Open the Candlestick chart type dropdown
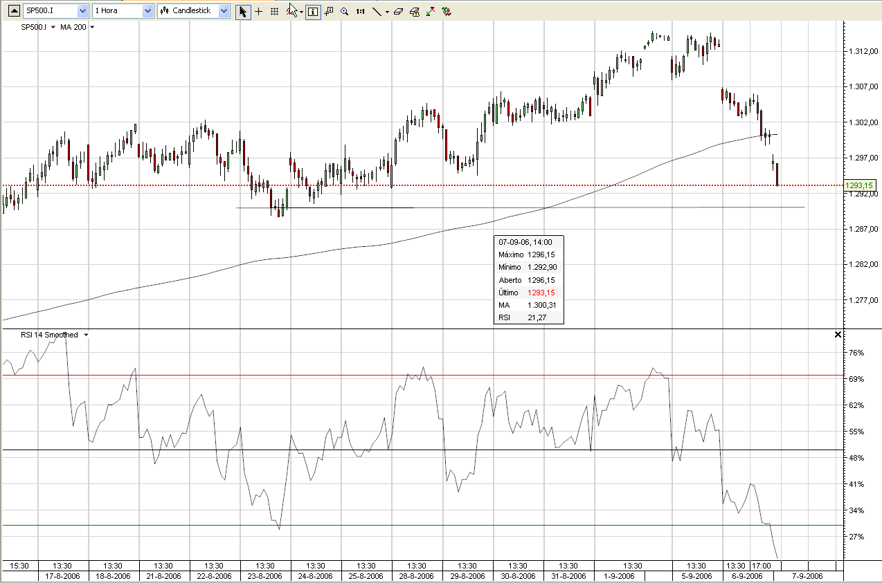Image resolution: width=882 pixels, height=583 pixels. (223, 10)
